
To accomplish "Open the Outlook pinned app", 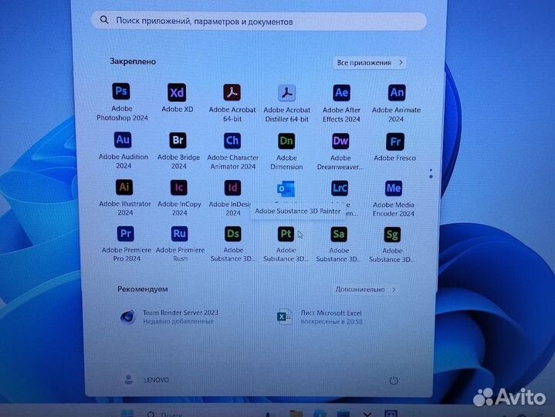I will [x=286, y=190].
